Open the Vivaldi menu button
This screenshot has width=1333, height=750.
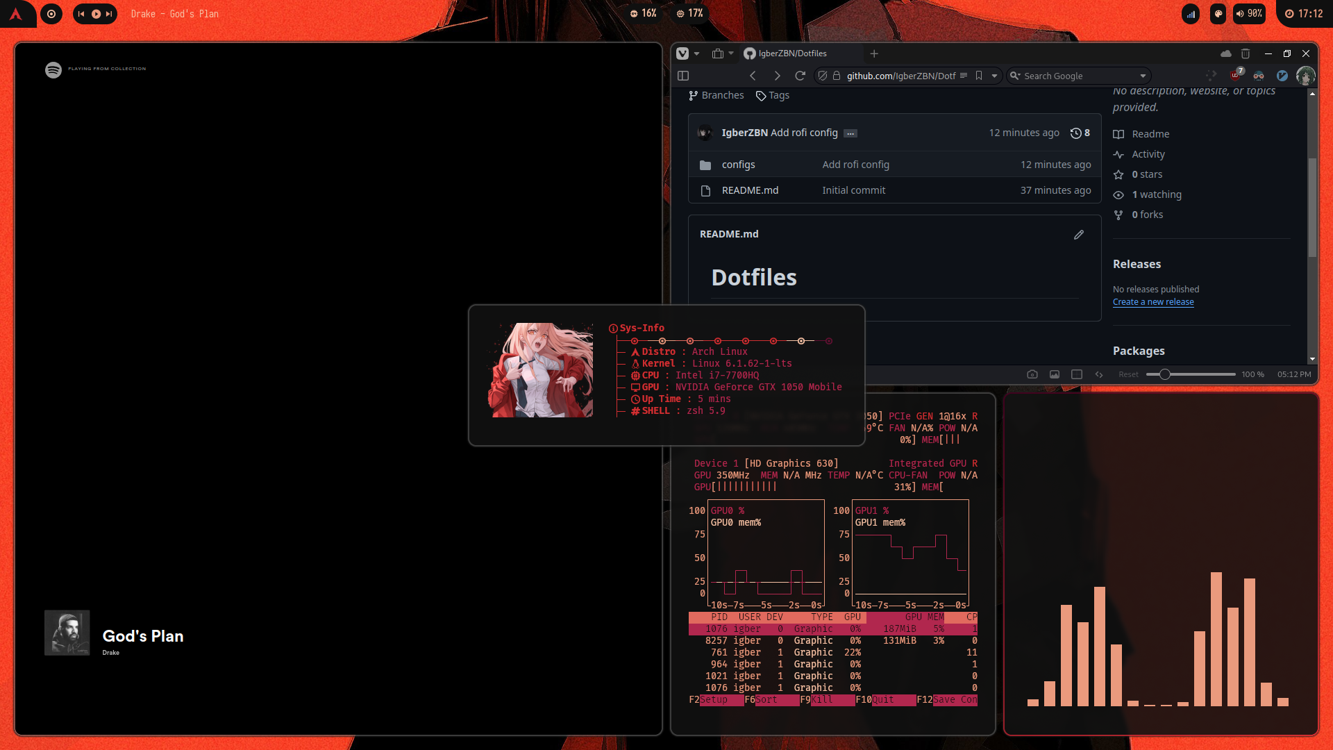pos(683,53)
